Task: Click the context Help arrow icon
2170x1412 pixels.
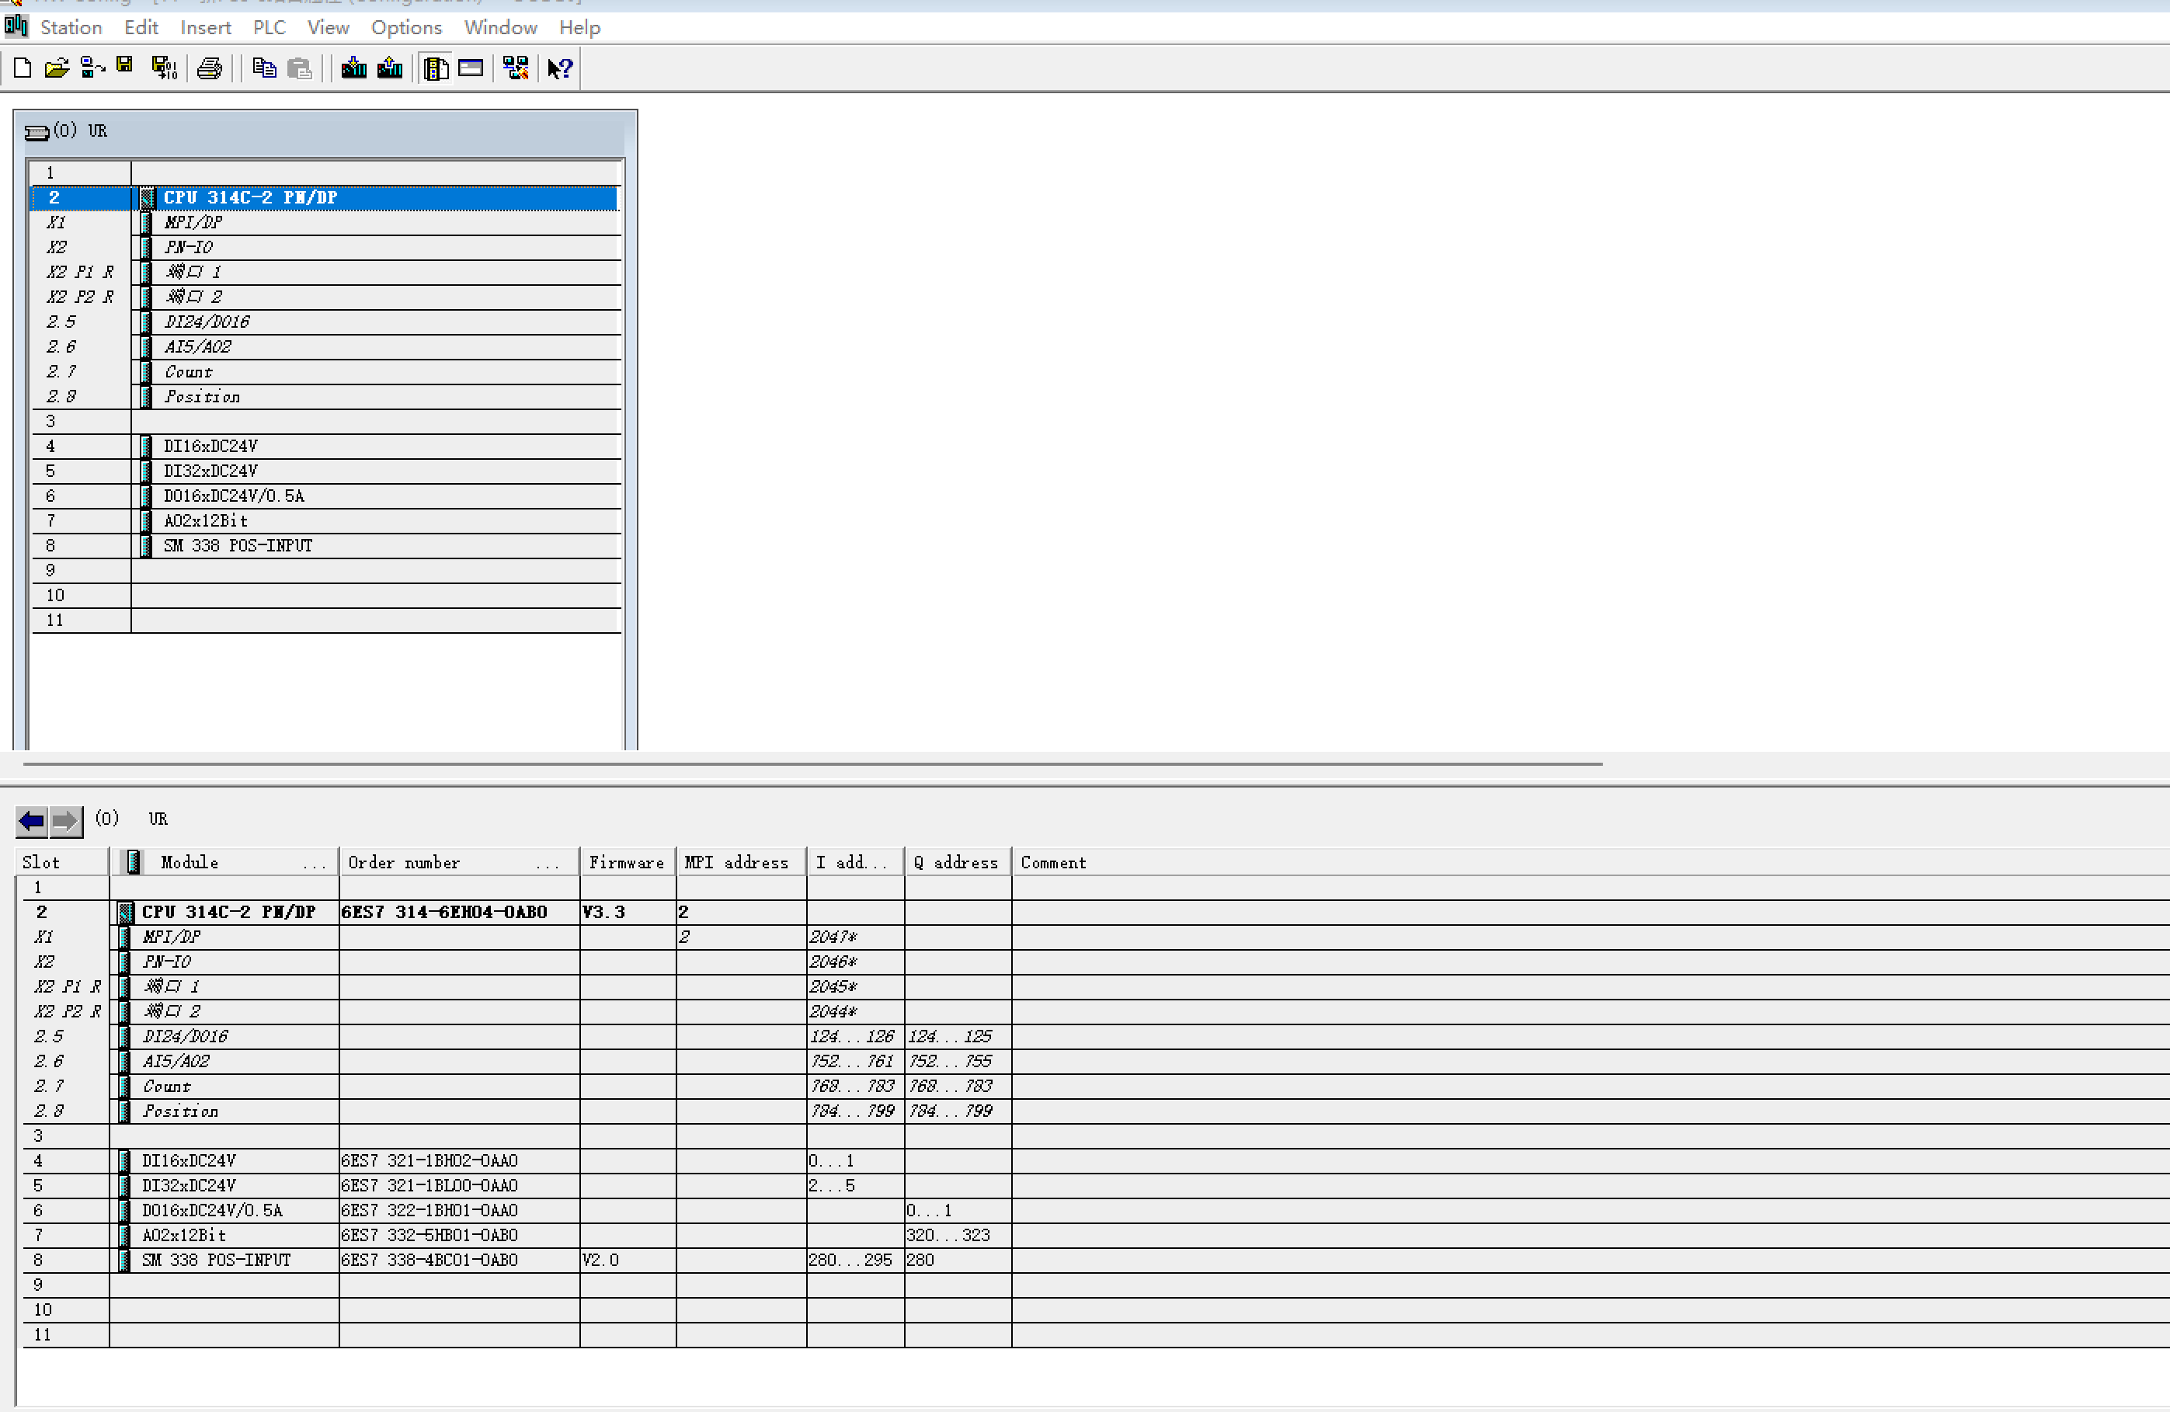Action: click(x=560, y=68)
